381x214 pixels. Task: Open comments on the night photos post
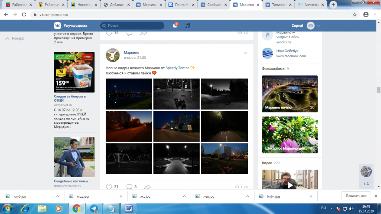coord(129,187)
